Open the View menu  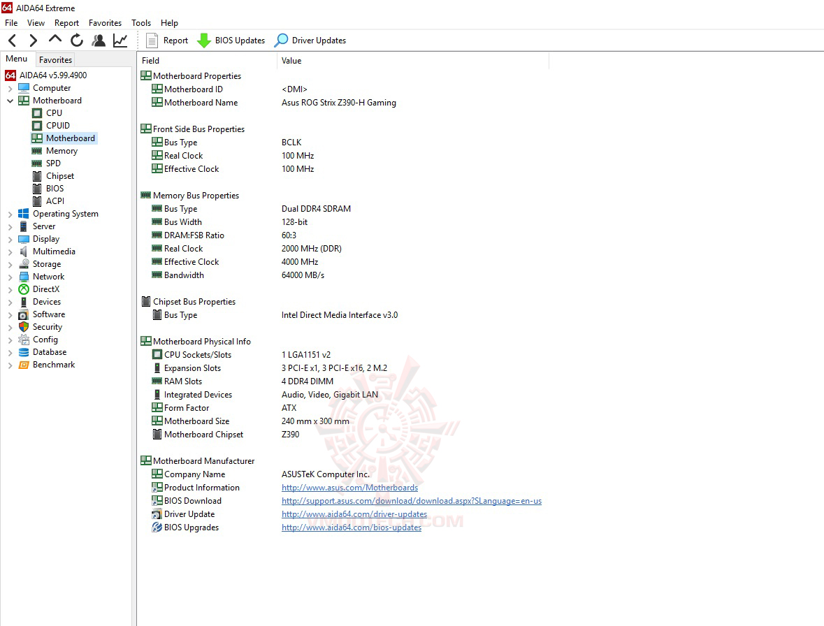pos(36,23)
